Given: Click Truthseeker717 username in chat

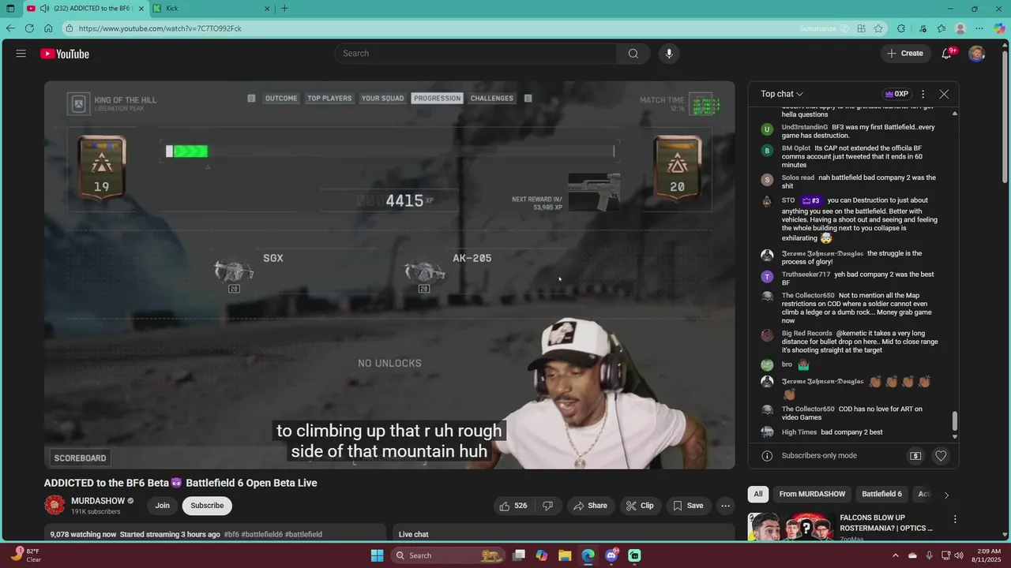Looking at the screenshot, I should [806, 275].
